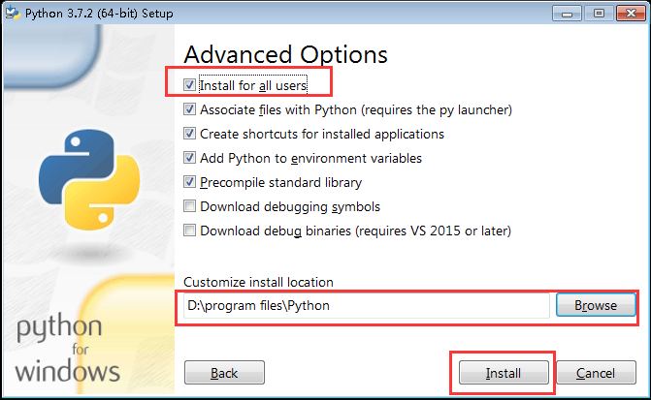The image size is (651, 400).
Task: Click the python for windows text logo
Action: 68,349
